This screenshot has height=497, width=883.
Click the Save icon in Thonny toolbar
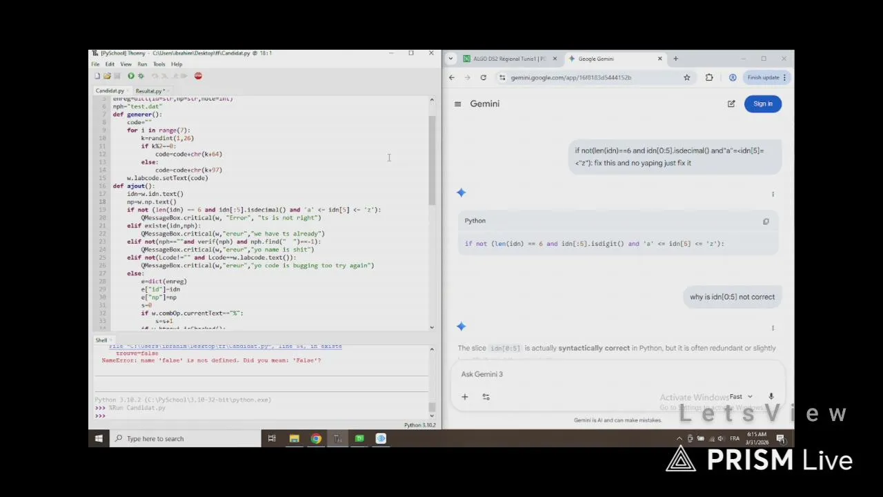[x=117, y=76]
